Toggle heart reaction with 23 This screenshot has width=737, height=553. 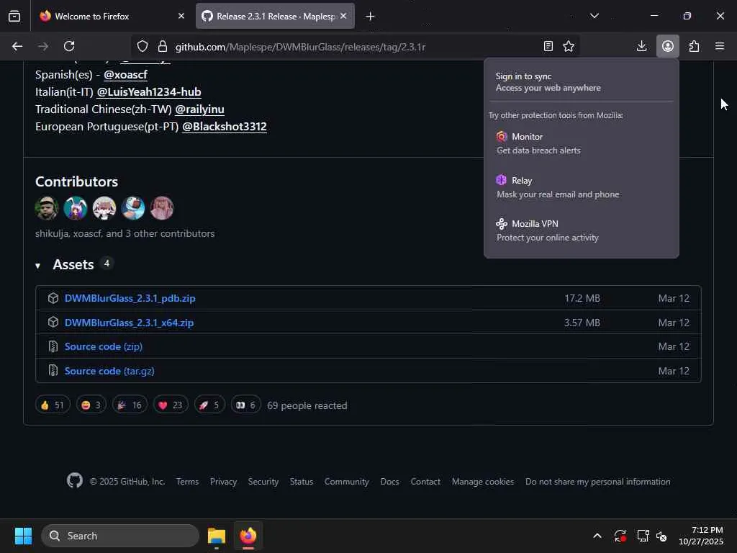[x=171, y=405]
